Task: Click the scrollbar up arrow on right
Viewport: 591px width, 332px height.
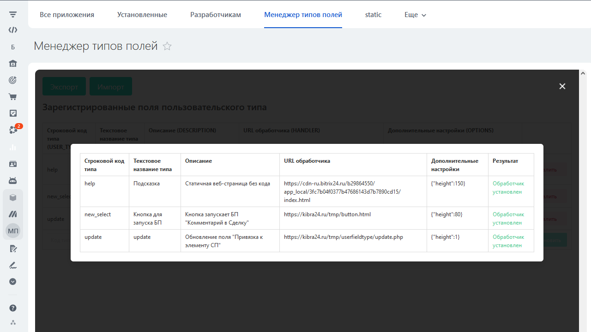Action: [583, 73]
